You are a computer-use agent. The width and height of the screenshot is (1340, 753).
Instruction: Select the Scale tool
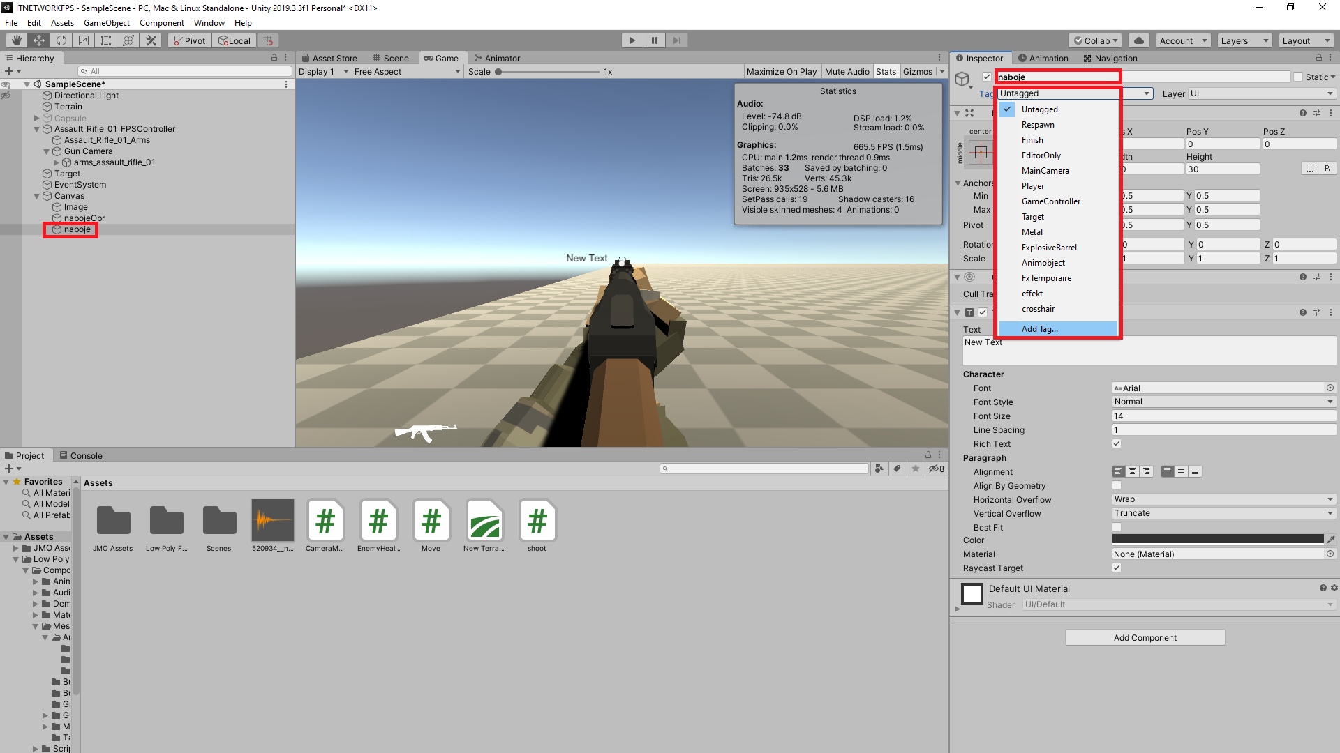tap(84, 40)
